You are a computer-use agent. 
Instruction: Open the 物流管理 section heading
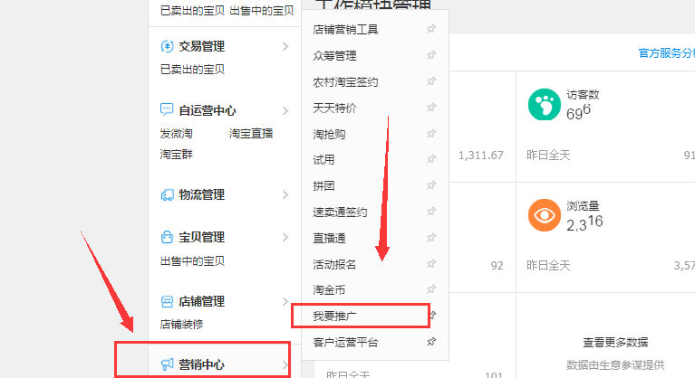pos(202,195)
